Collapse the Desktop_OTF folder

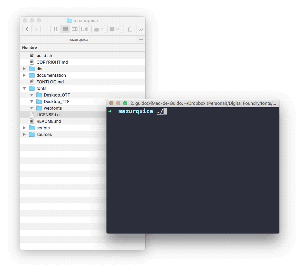(x=32, y=95)
